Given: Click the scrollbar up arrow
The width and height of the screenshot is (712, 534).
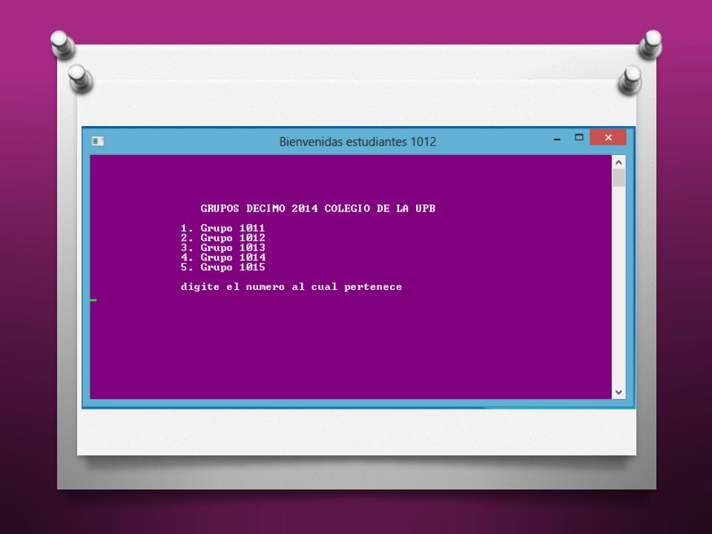Looking at the screenshot, I should pos(619,162).
